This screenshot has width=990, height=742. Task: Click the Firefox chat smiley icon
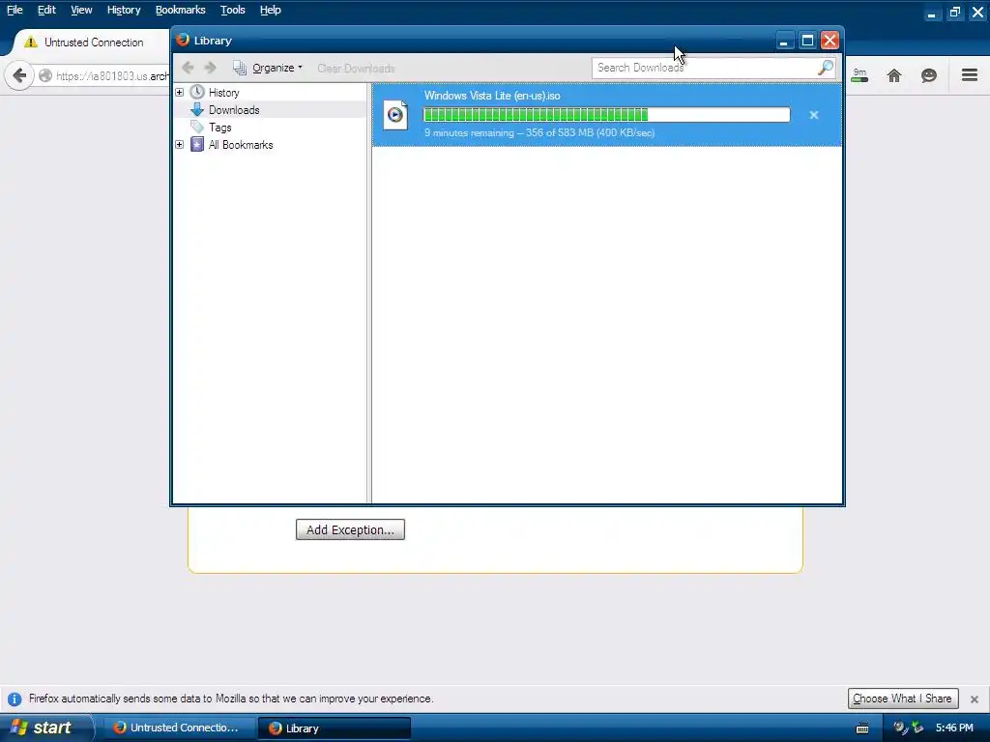point(929,75)
